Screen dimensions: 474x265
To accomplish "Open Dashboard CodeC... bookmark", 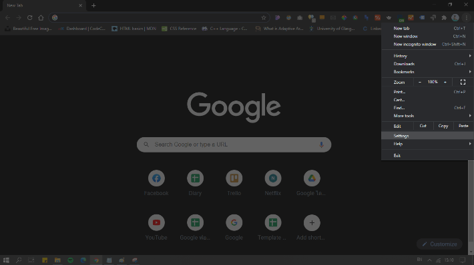I will click(x=82, y=29).
